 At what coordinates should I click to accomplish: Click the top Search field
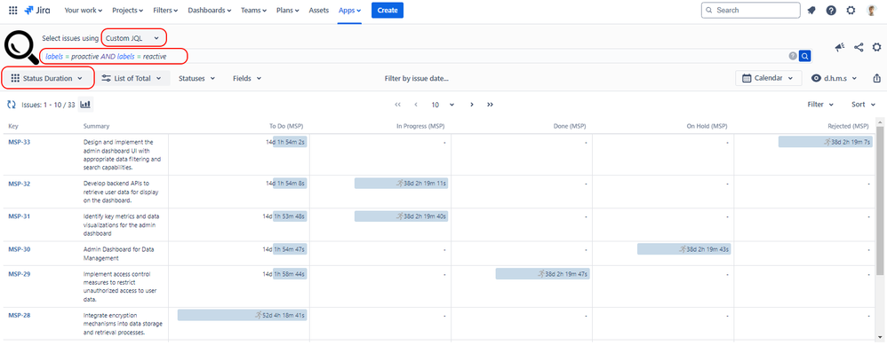point(751,10)
